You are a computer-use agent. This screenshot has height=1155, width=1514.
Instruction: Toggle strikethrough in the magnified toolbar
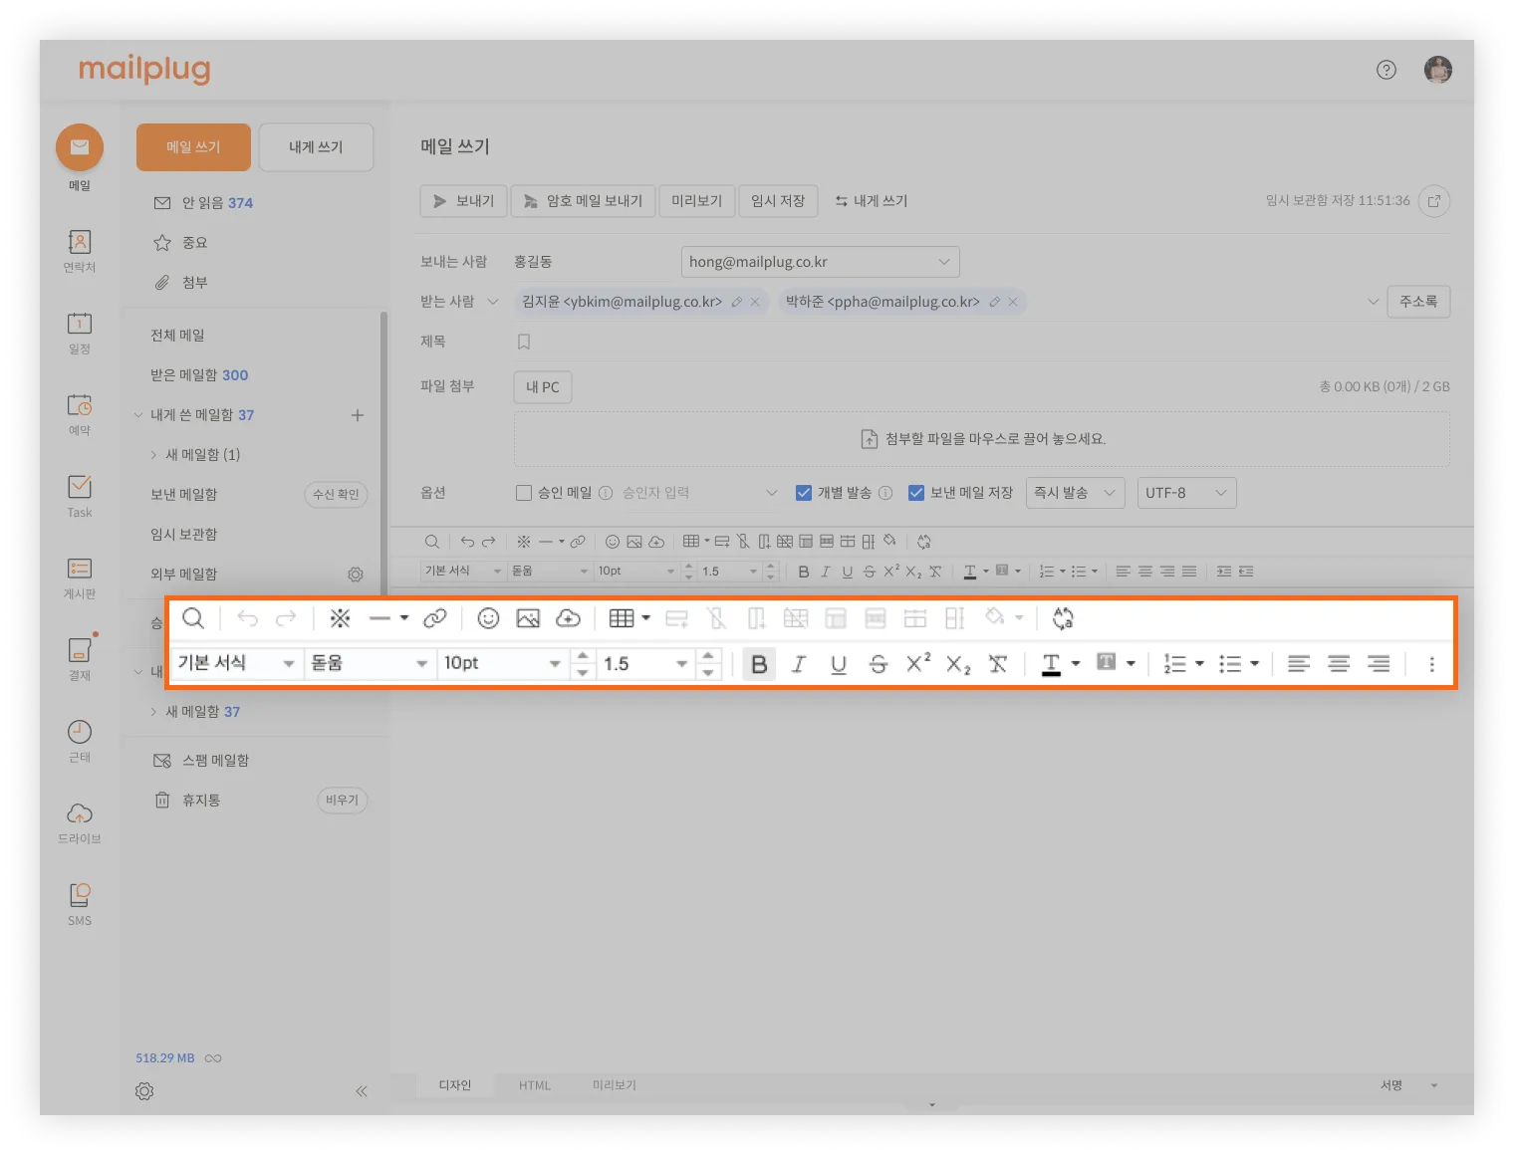[x=878, y=664]
